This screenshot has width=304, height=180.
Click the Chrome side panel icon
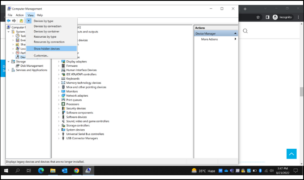[x=268, y=17]
